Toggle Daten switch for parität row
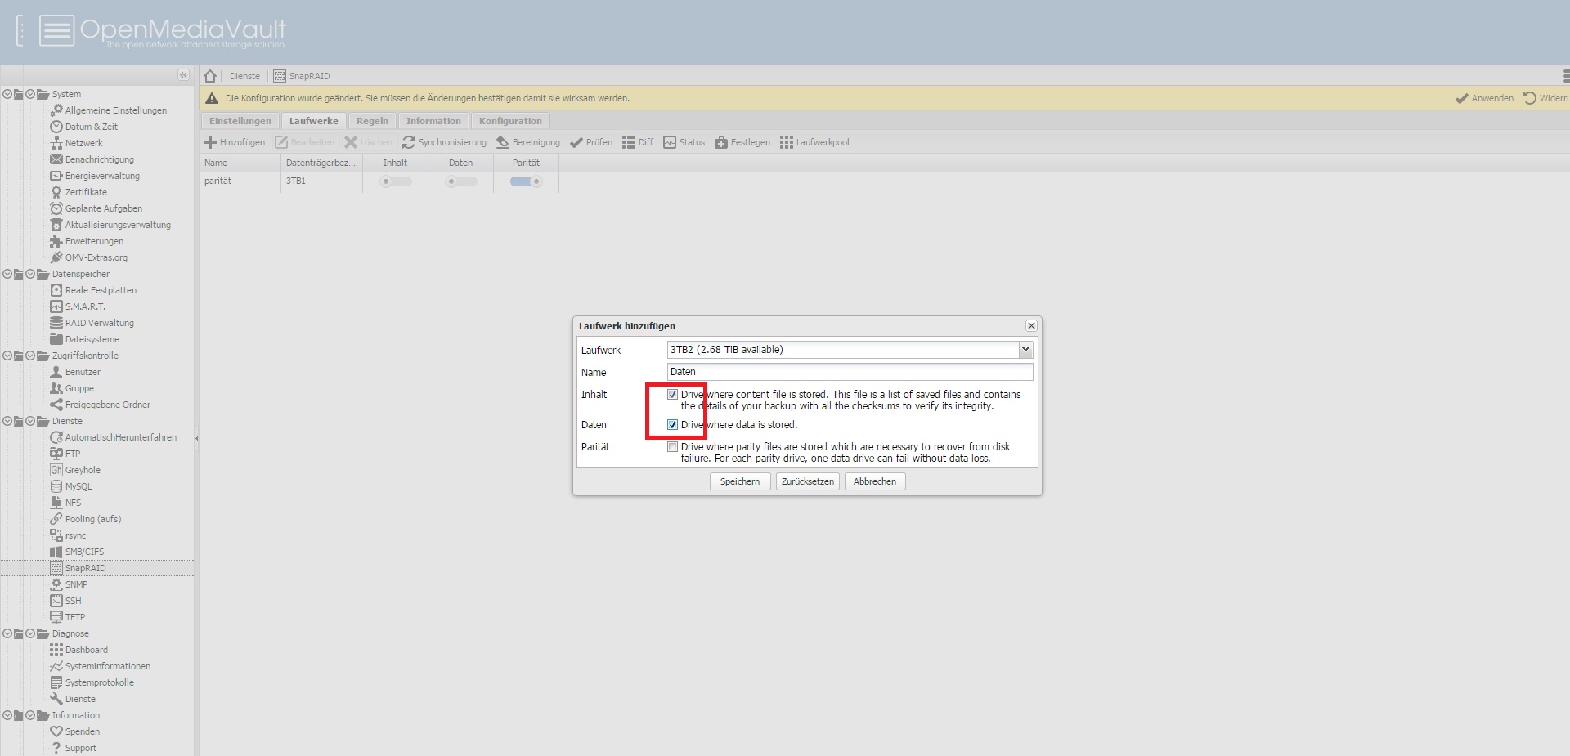Image resolution: width=1570 pixels, height=756 pixels. [461, 181]
